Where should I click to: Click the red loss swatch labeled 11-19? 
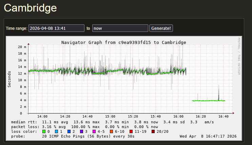click(131, 131)
